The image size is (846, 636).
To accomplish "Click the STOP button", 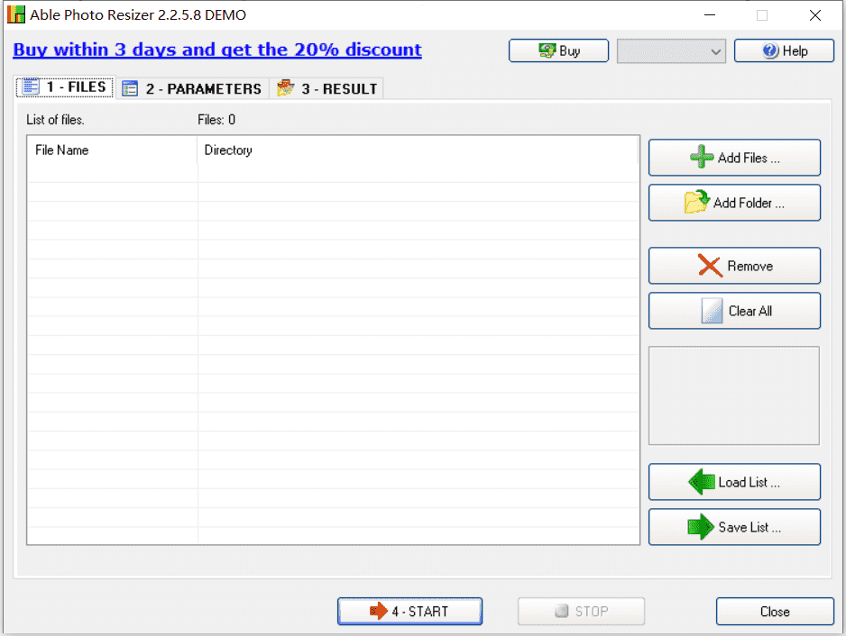I will coord(581,611).
